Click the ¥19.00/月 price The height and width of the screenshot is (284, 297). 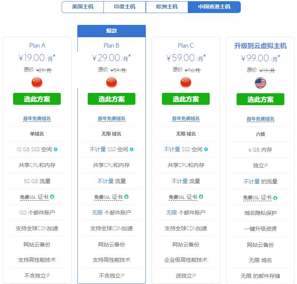(x=37, y=58)
